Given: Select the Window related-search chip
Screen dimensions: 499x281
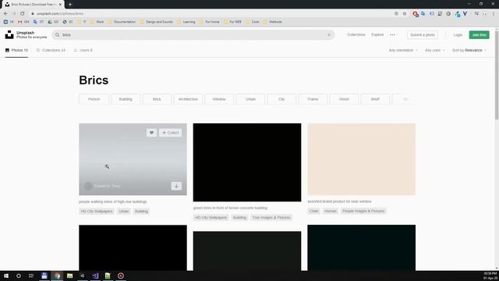Looking at the screenshot, I should (x=219, y=99).
